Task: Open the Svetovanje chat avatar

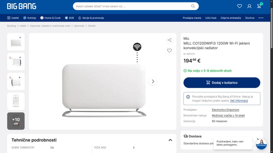Action: pos(261,144)
